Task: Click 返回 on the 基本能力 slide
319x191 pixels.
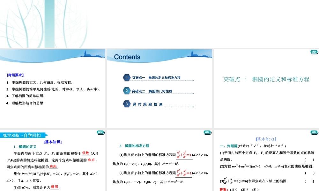Action: 314,132
